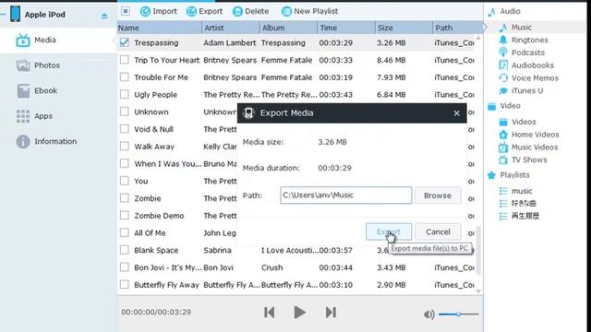Check the Ugly People checkbox

pos(125,94)
